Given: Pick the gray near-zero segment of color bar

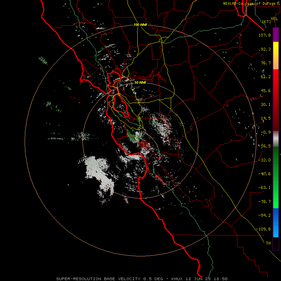Looking at the screenshot, I should [x=276, y=139].
